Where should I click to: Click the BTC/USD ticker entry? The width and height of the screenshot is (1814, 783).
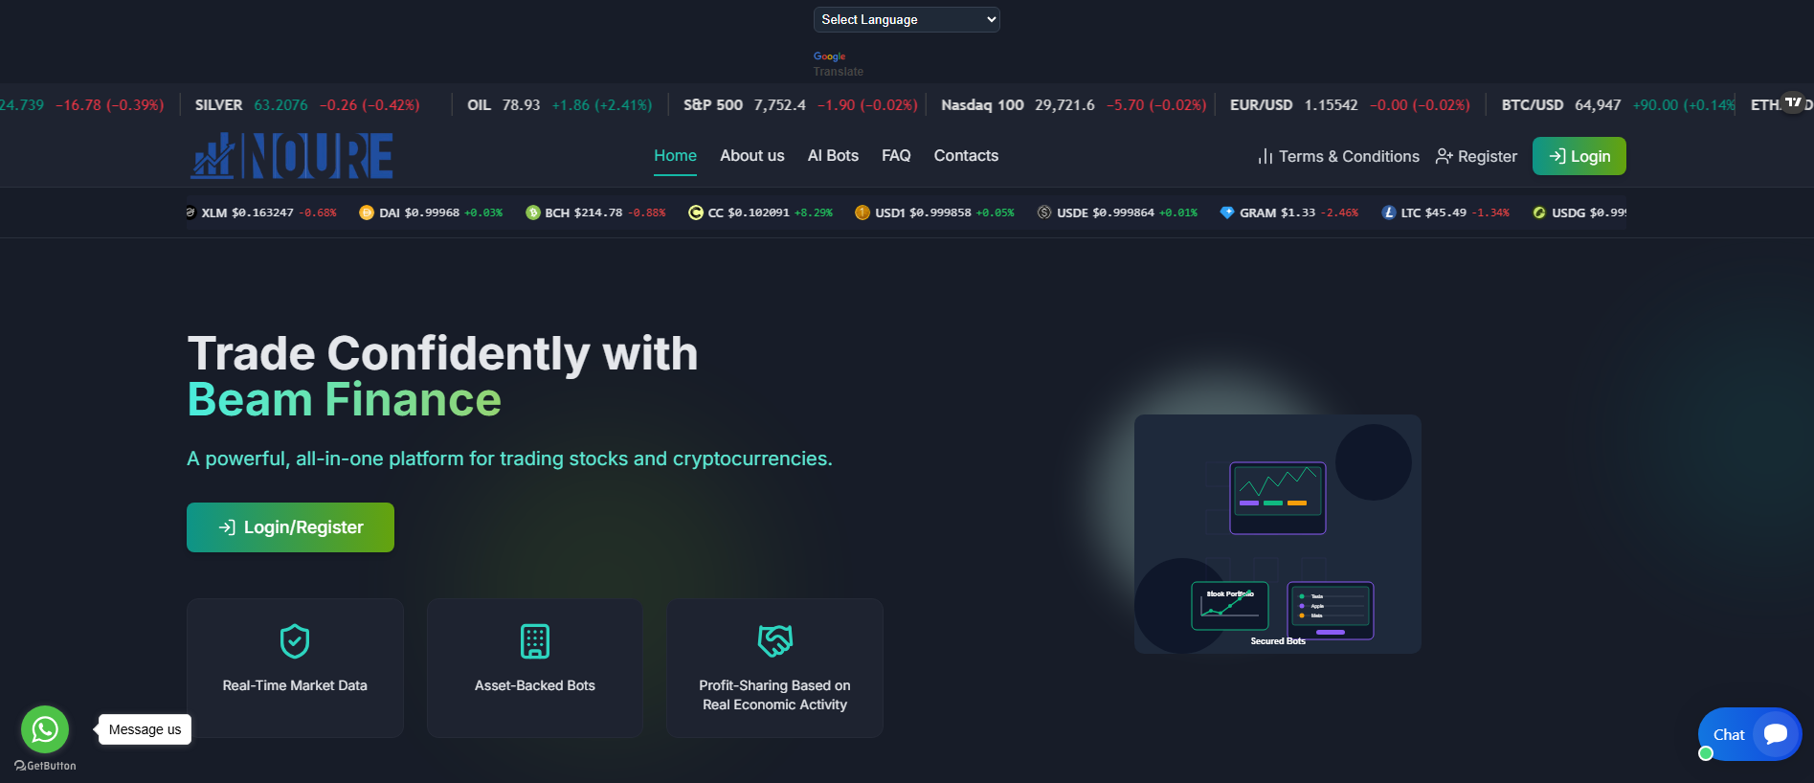(1619, 104)
